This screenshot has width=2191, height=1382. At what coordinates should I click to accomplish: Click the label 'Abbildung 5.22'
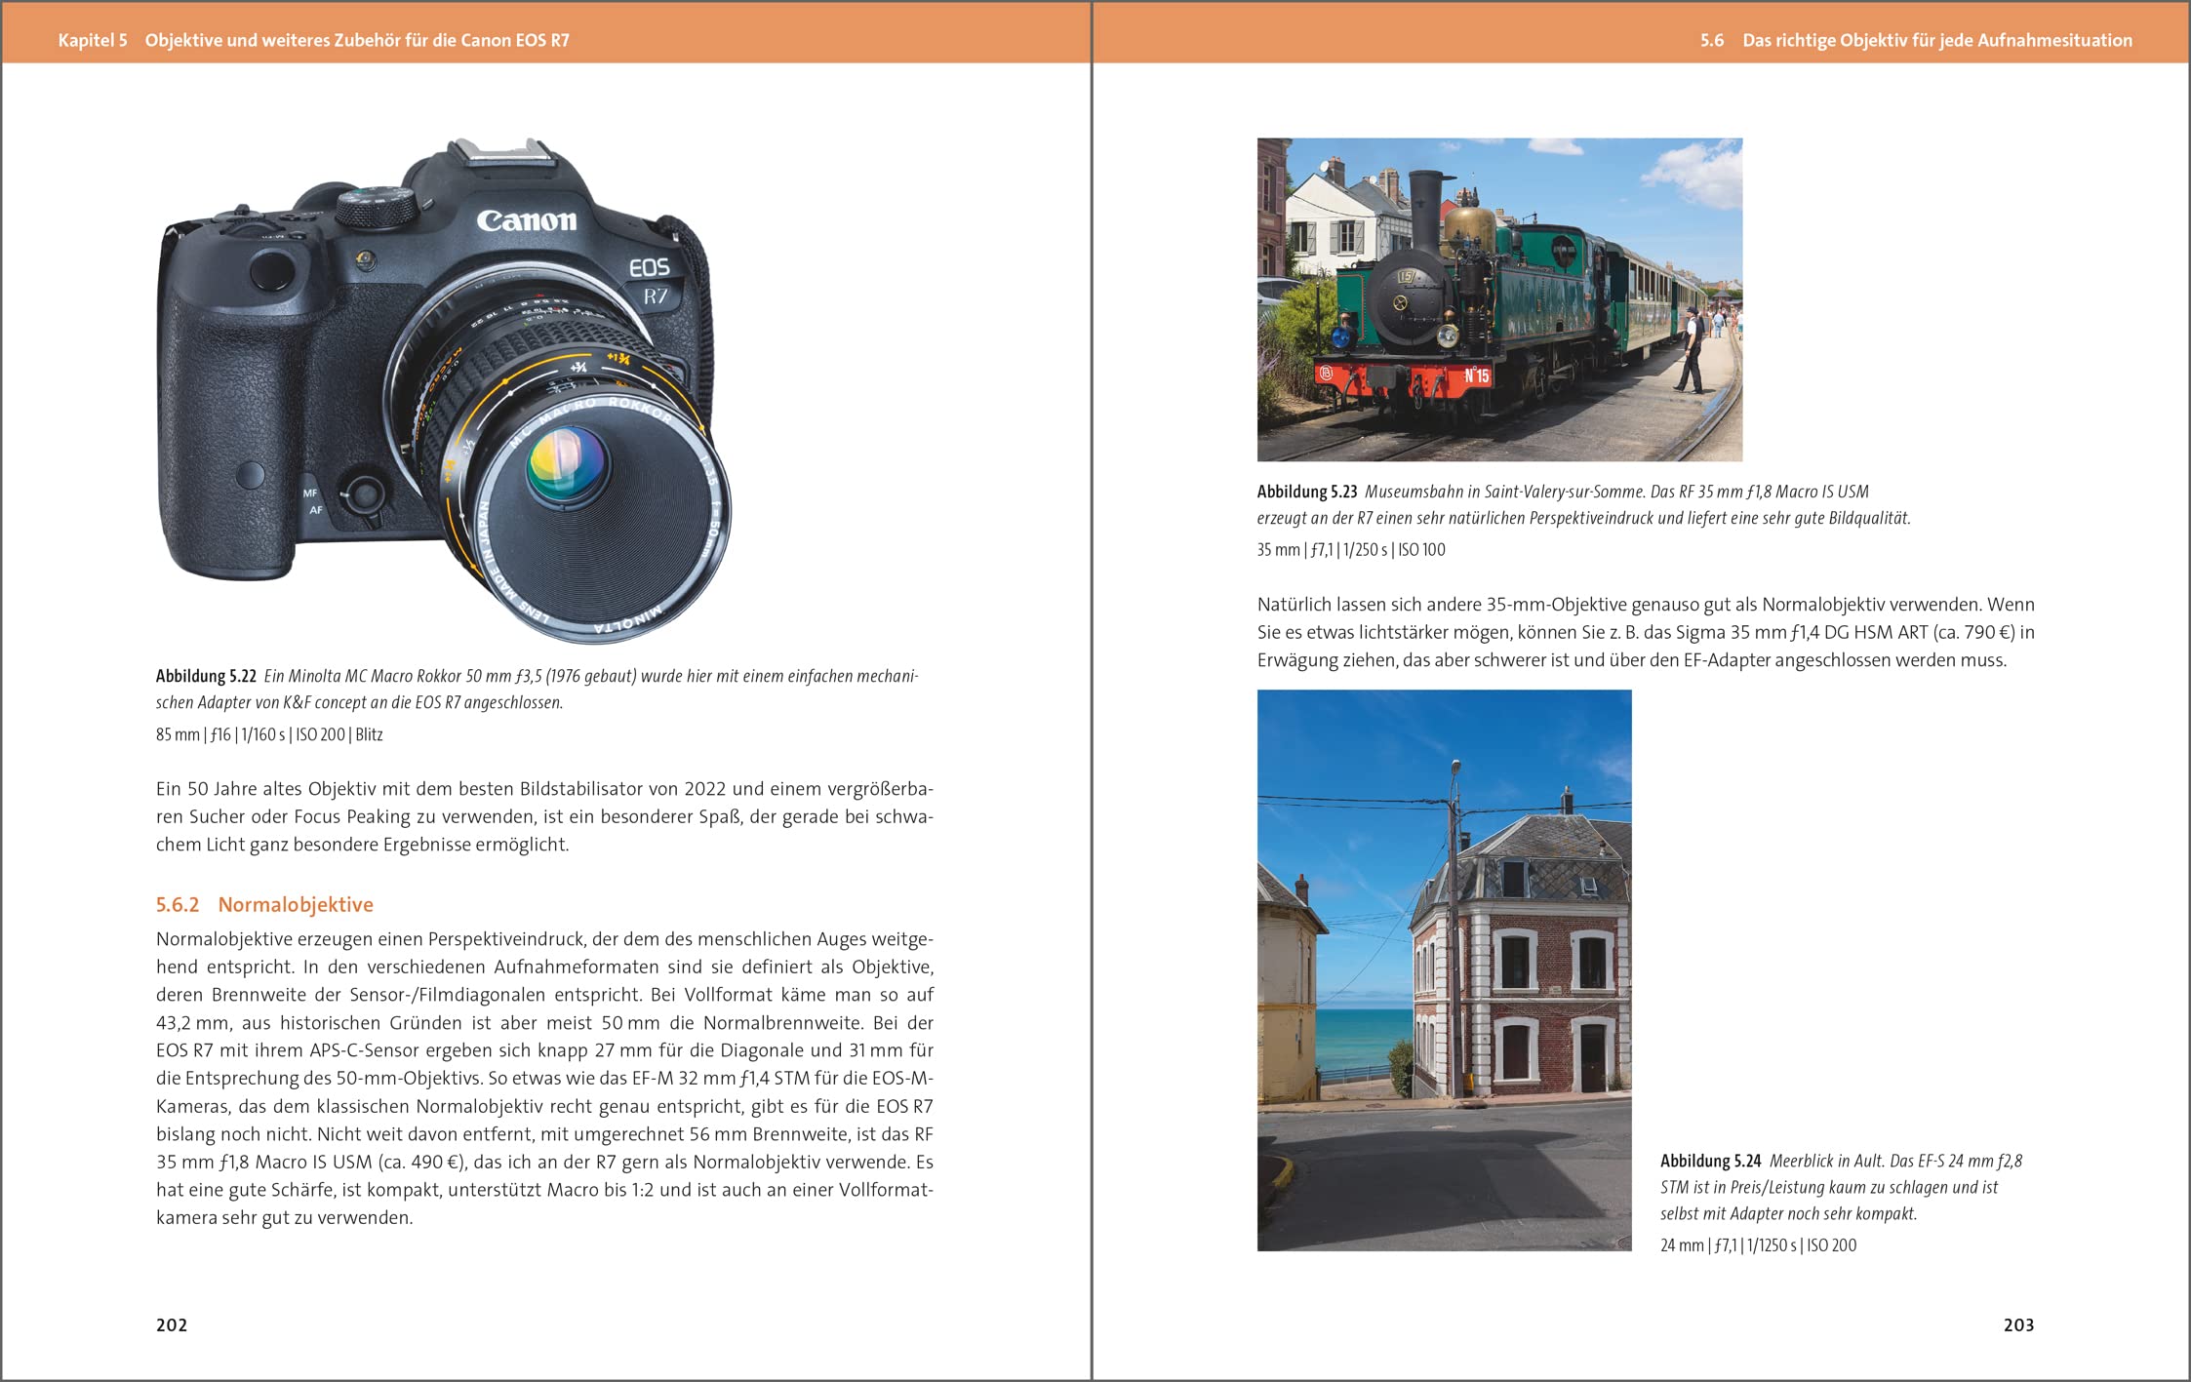click(x=206, y=676)
